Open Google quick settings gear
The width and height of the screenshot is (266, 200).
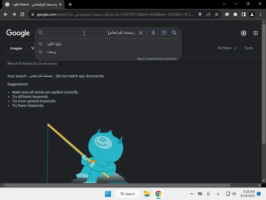(243, 33)
